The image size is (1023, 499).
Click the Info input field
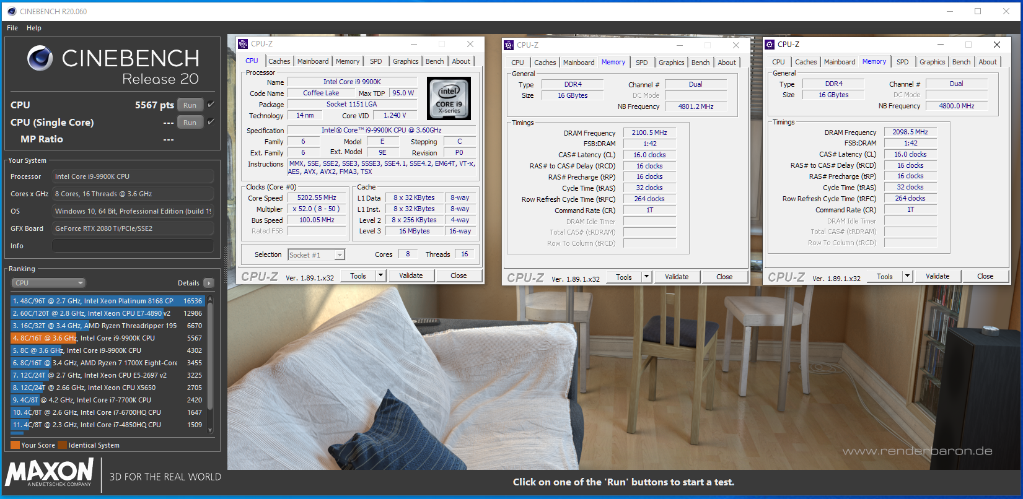[133, 246]
